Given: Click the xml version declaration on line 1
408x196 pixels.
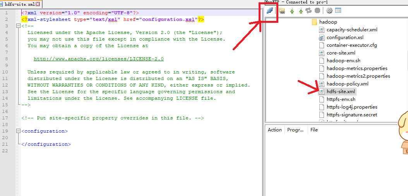Looking at the screenshot, I should 80,13.
